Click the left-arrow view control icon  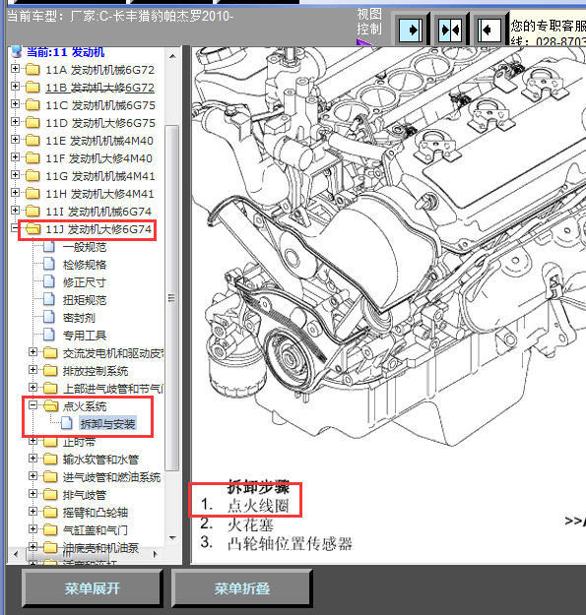point(489,30)
